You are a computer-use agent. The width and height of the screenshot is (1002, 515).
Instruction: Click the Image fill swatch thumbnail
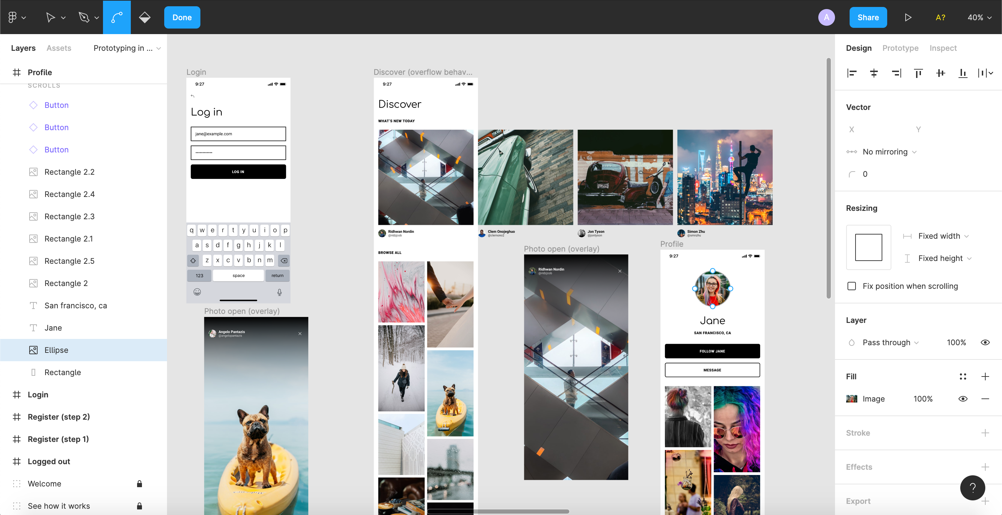tap(851, 398)
